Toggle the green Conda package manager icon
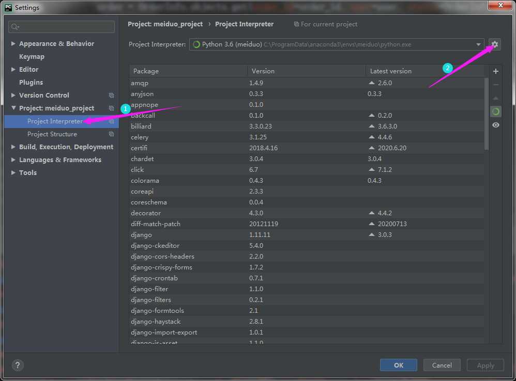516x381 pixels. [496, 112]
